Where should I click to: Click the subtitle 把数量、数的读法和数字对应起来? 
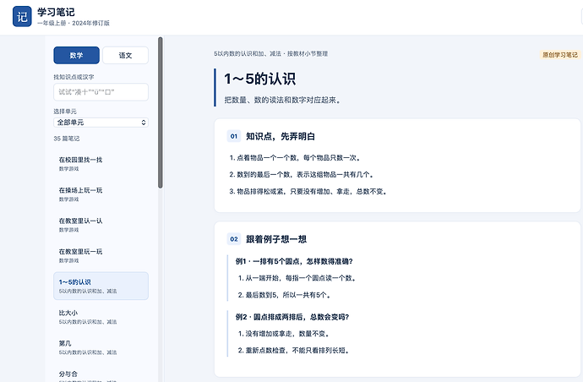click(x=282, y=100)
